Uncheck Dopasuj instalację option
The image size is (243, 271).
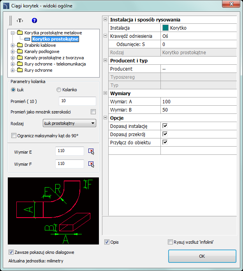click(x=165, y=126)
